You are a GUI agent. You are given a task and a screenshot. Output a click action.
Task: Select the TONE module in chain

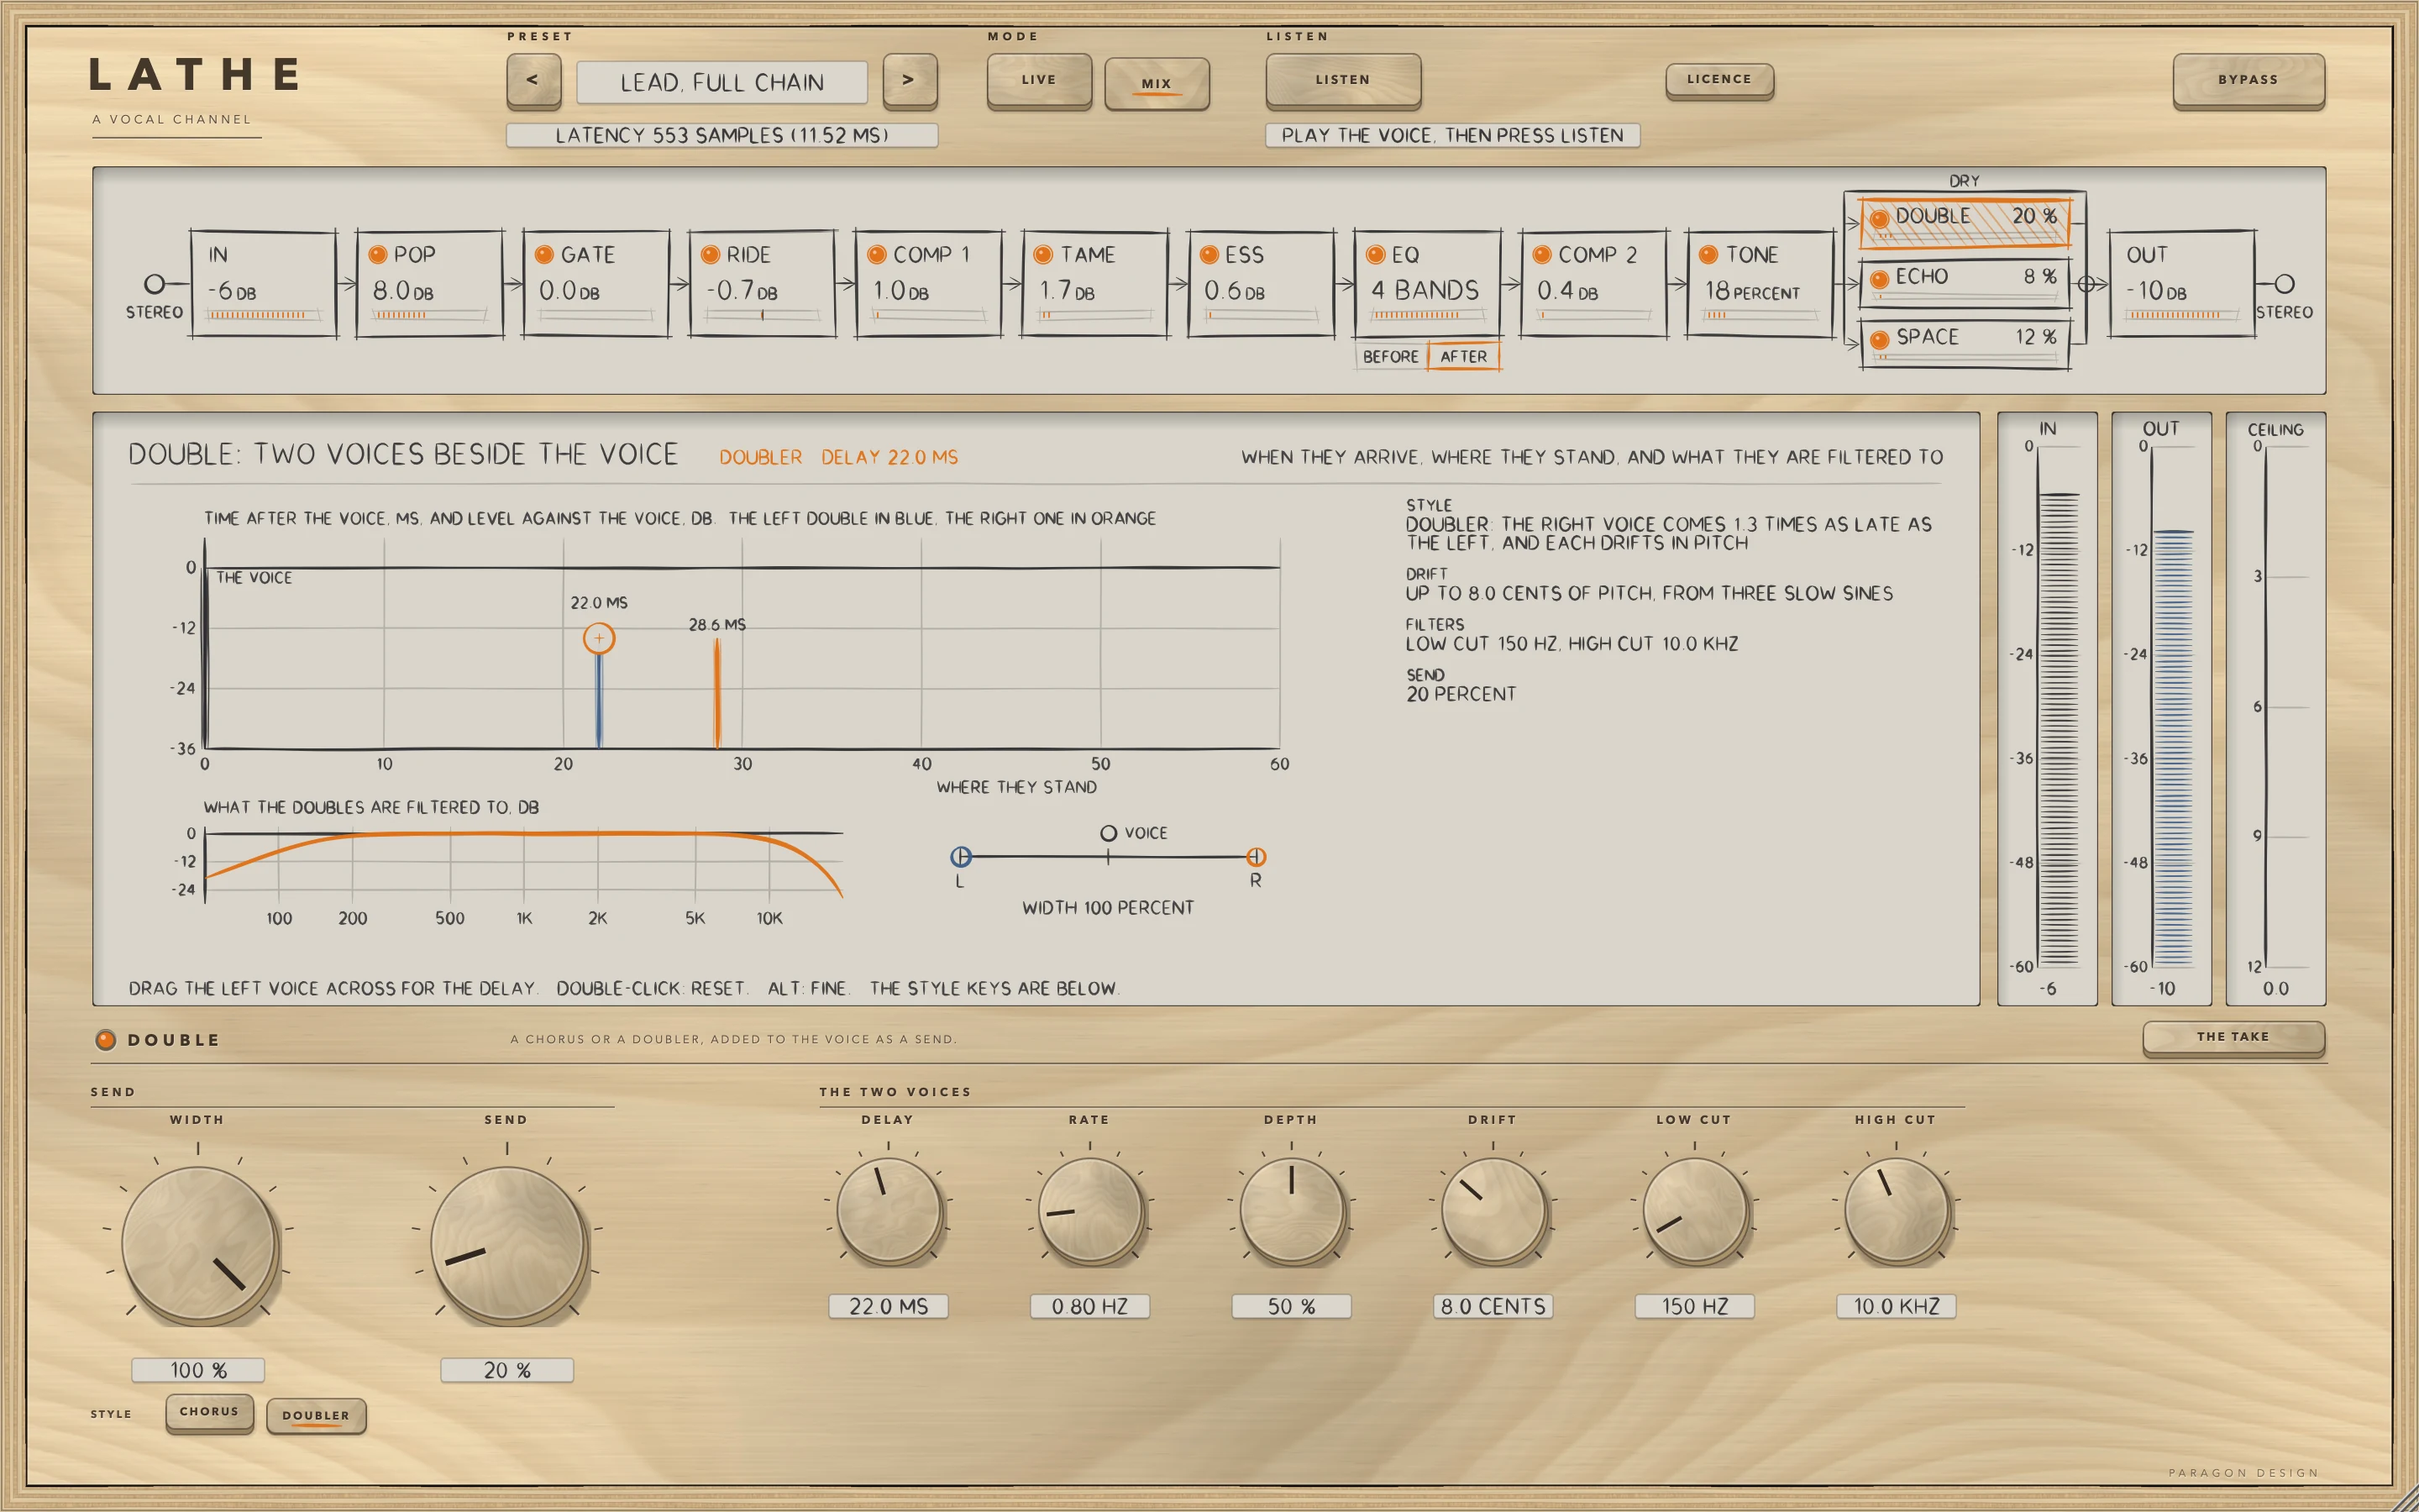click(1760, 284)
